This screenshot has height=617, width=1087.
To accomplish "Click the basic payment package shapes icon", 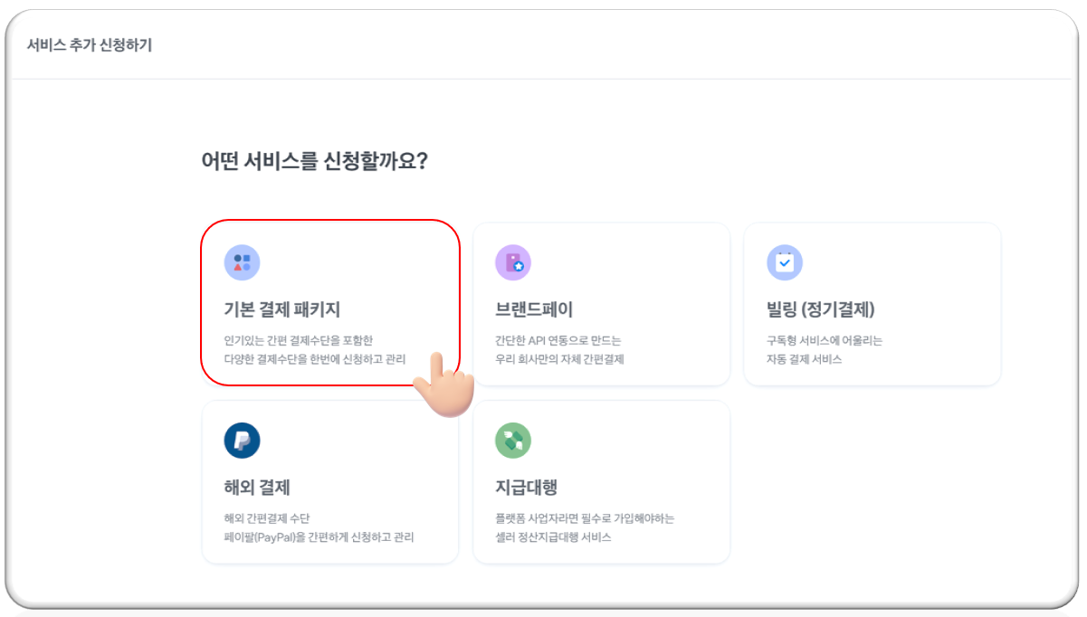I will (x=242, y=262).
